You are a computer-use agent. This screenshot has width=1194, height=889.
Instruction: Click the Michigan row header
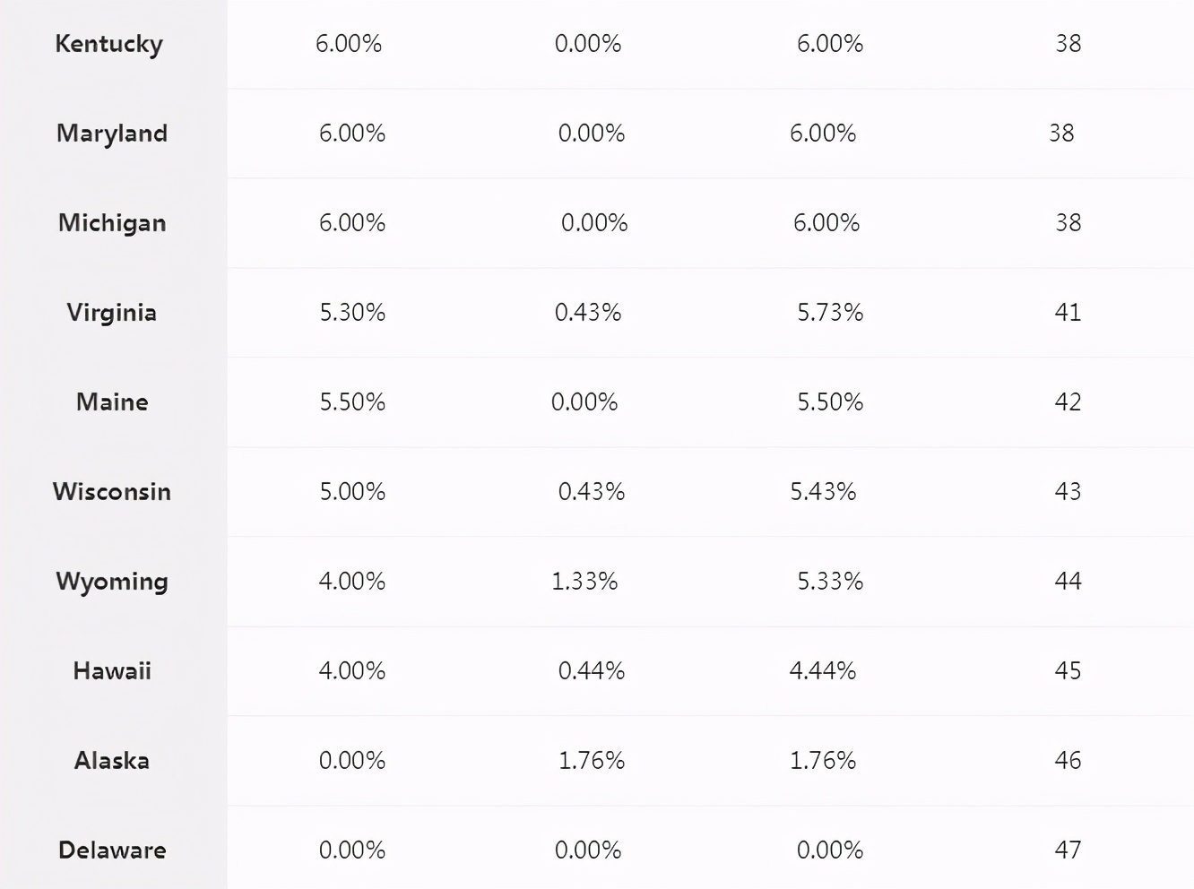point(112,223)
